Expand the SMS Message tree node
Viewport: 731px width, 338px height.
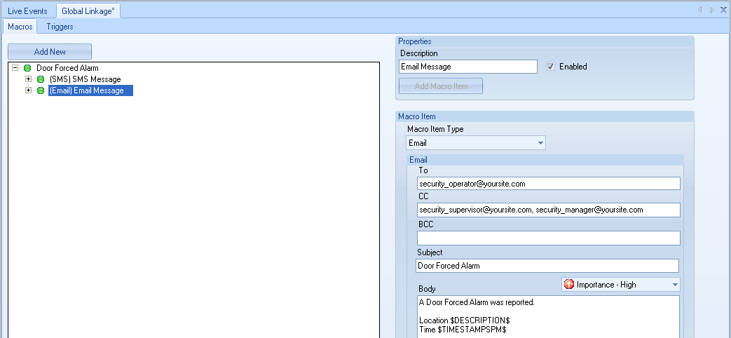click(29, 79)
